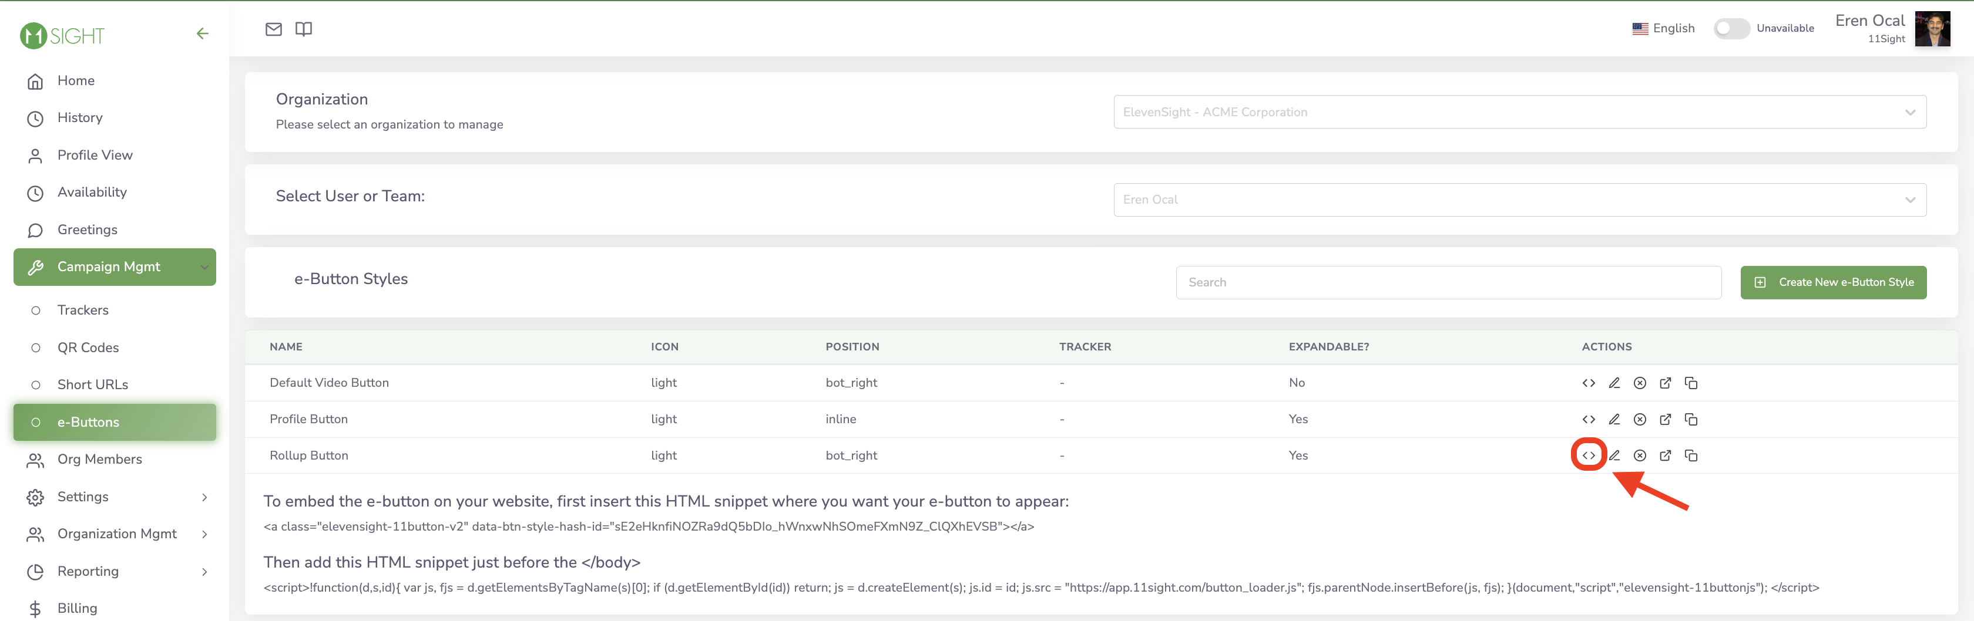Screen dimensions: 1974x621
Task: Open Profile Button in external link
Action: coord(1665,419)
